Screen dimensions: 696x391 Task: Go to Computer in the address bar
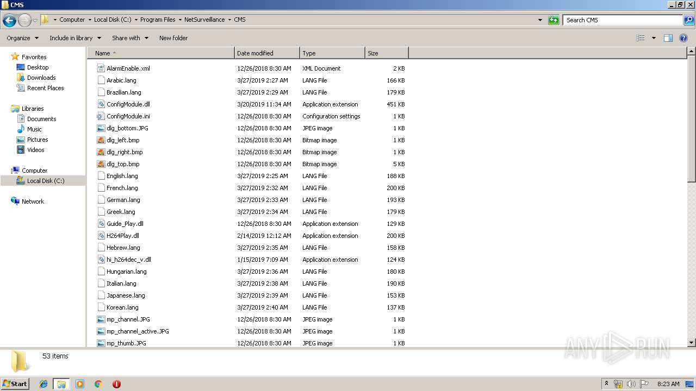coord(72,20)
